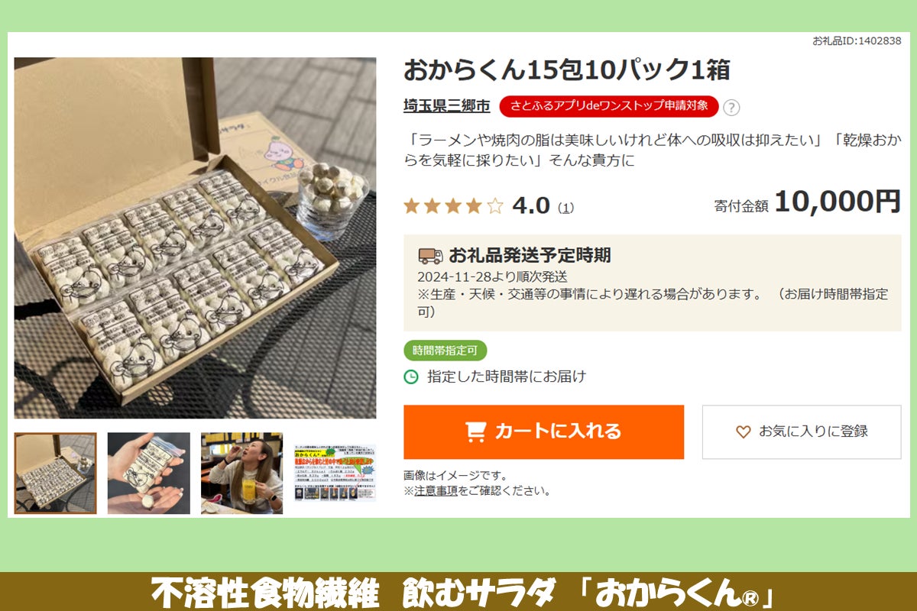Click the question mark help icon
The height and width of the screenshot is (611, 917).
731,107
